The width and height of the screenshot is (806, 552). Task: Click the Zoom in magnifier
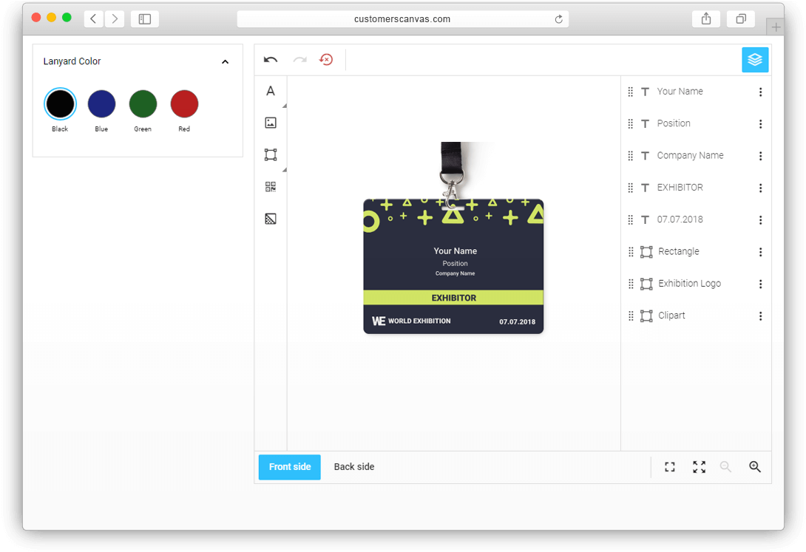coord(754,467)
